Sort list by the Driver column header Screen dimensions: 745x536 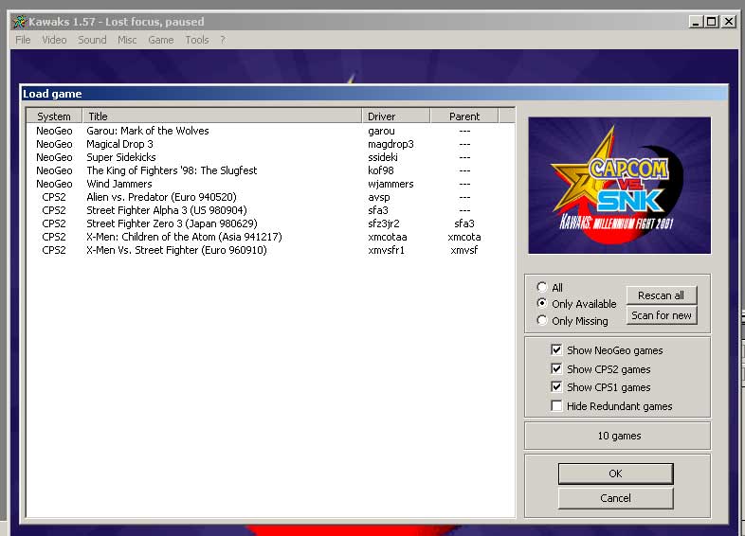(395, 116)
